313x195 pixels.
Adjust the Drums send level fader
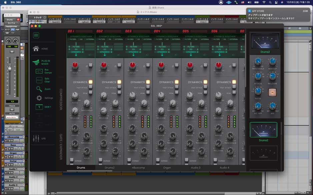pyautogui.click(x=10, y=67)
